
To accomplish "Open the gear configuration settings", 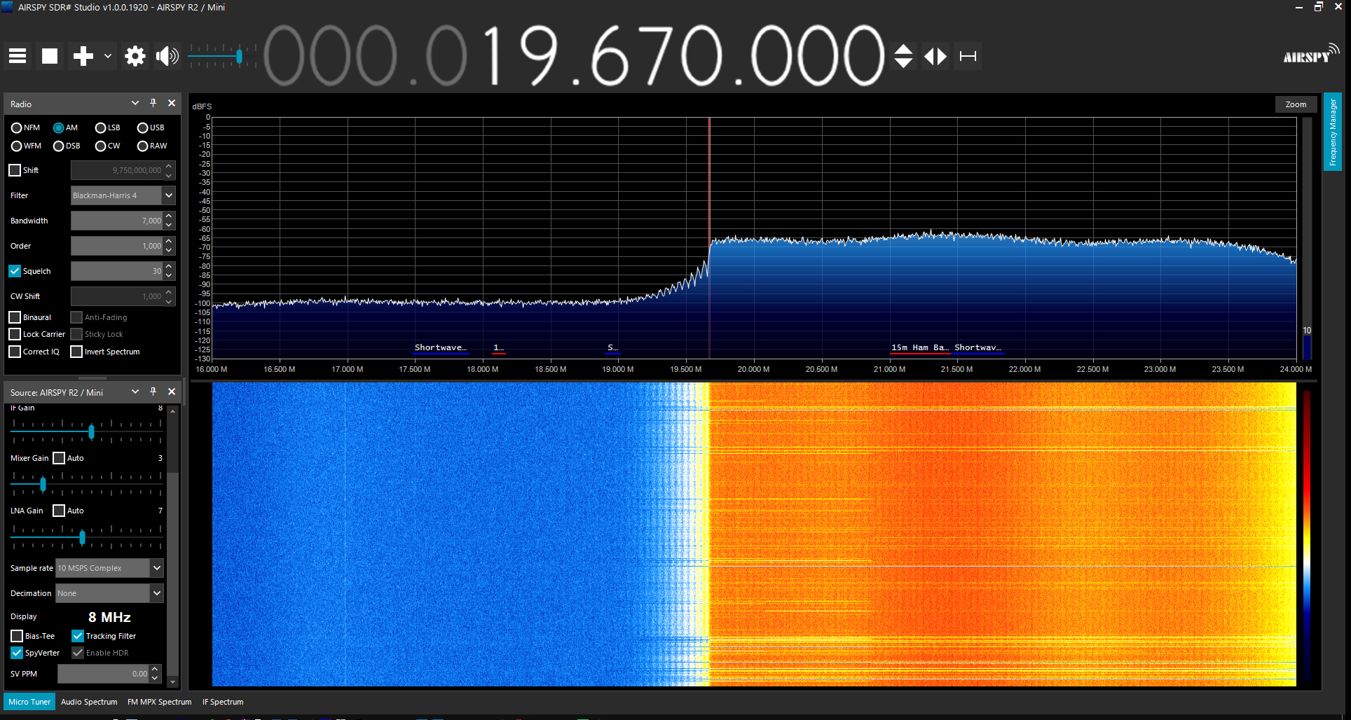I will [135, 56].
